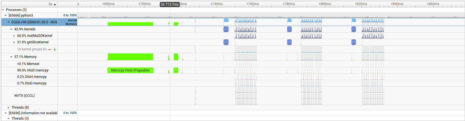This screenshot has height=121, width=465.
Task: Click the Processes (3) label
Action: tap(16, 10)
